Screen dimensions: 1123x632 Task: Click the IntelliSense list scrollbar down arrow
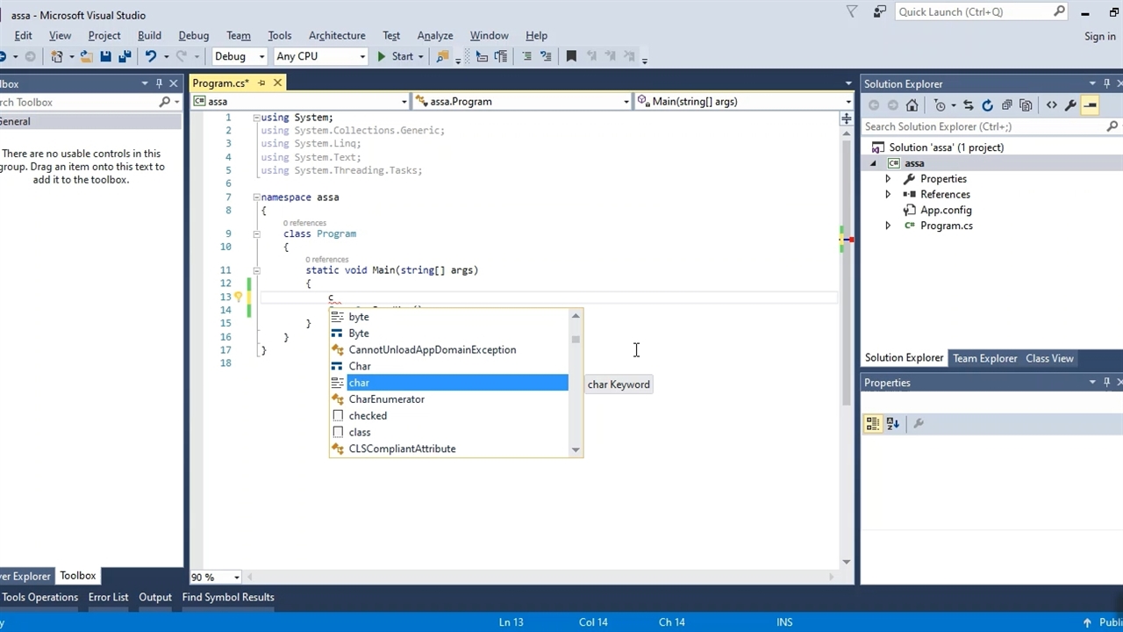tap(576, 449)
